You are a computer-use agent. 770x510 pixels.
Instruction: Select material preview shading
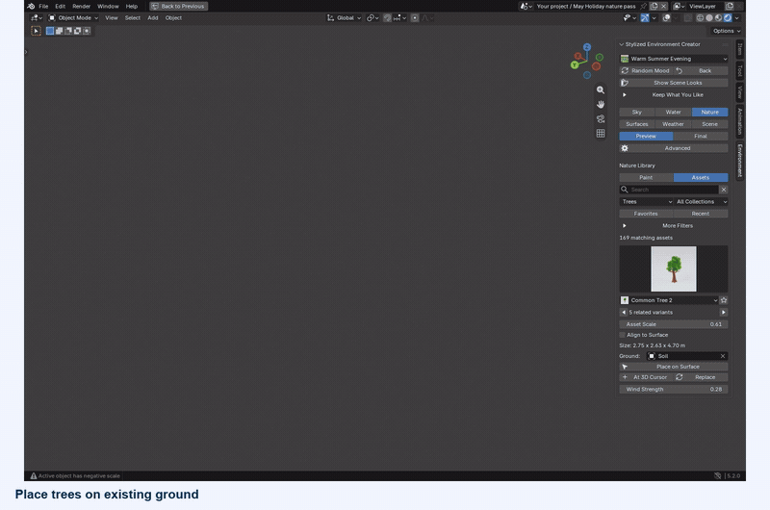[x=718, y=18]
